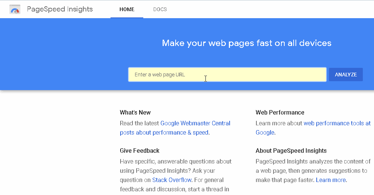Follow the 'web performance tools at Google' link
374x195 pixels.
[x=337, y=123]
